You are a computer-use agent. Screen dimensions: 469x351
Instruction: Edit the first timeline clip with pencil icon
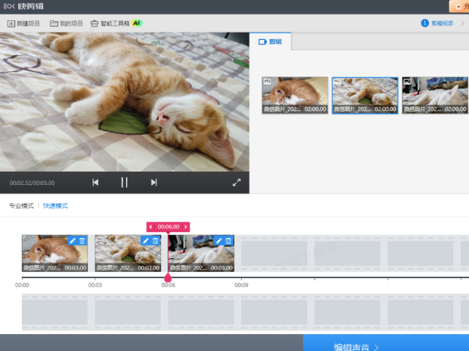(73, 240)
